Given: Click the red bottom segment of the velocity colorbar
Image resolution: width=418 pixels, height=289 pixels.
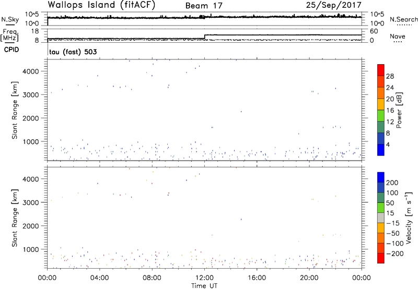Looking at the screenshot, I should (x=381, y=258).
